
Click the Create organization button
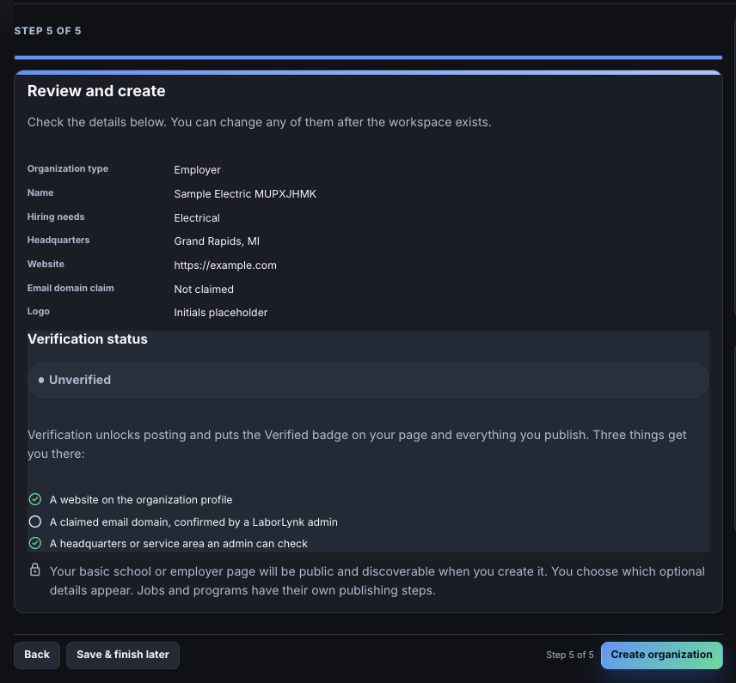661,655
